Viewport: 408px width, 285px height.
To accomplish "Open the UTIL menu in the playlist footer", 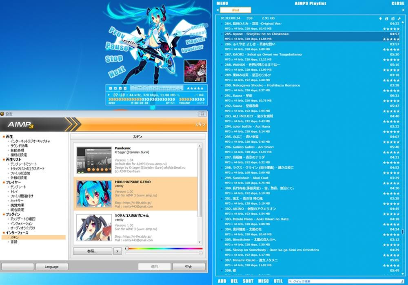I will (278, 281).
